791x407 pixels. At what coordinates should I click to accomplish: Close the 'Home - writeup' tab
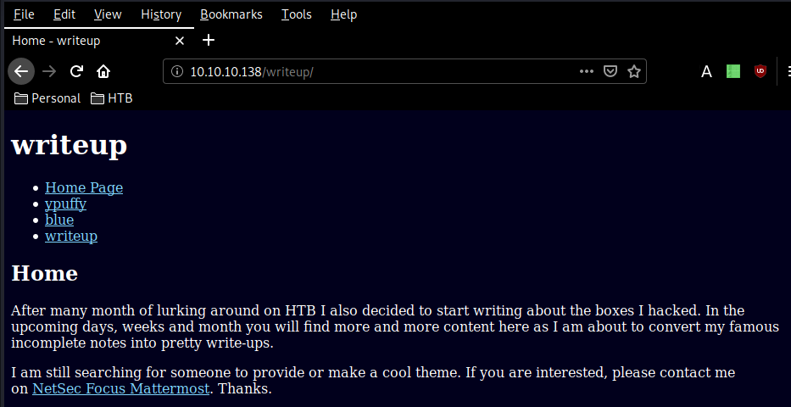pos(179,40)
